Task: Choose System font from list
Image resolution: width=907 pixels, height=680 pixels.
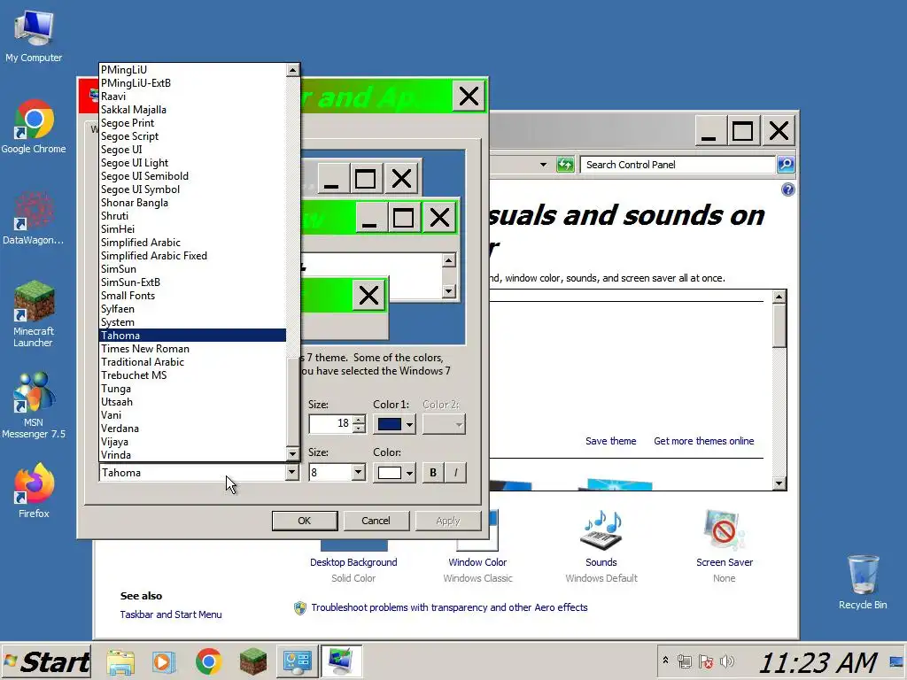Action: coord(192,322)
